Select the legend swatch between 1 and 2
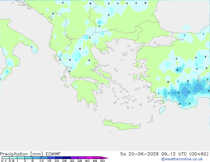Screen dimensions: 210x162 coord(21,158)
